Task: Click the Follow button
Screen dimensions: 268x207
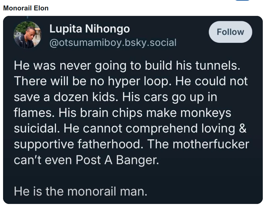Action: click(230, 32)
